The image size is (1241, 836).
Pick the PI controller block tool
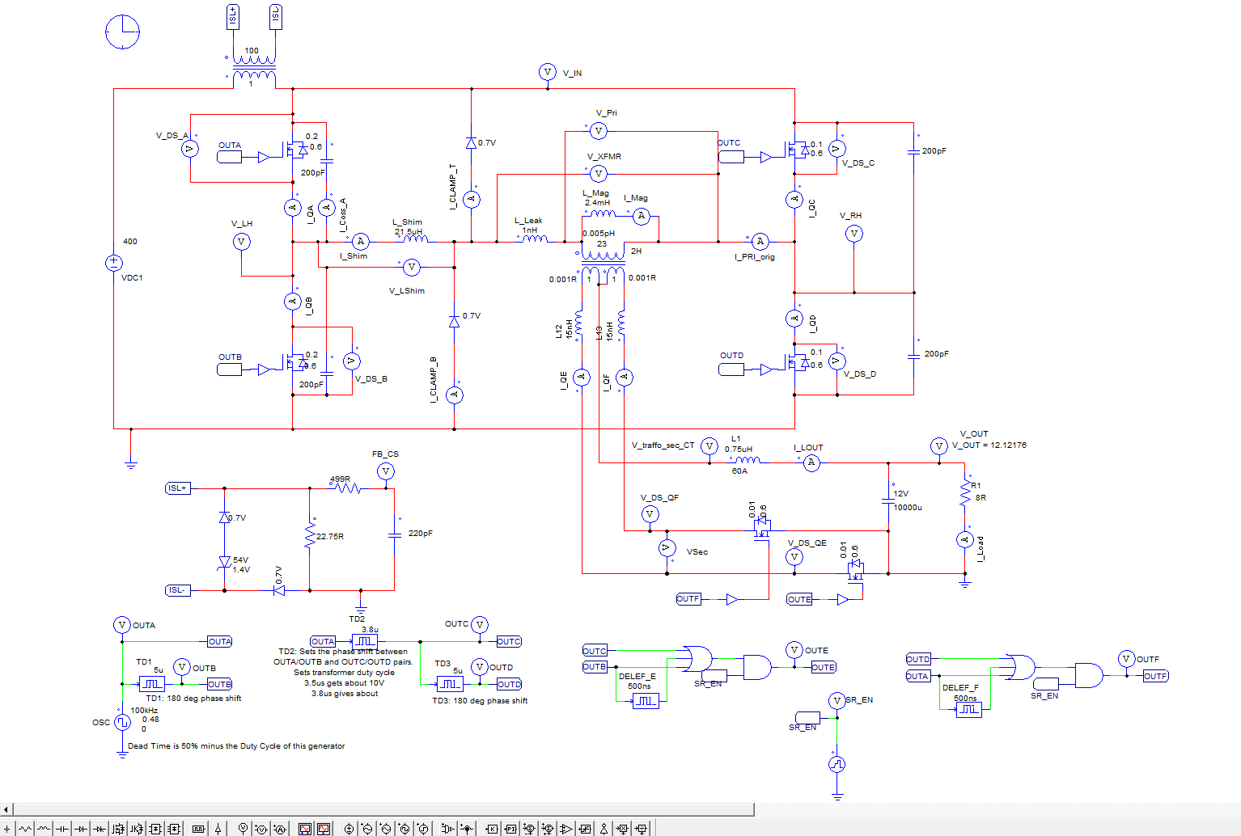coord(510,828)
